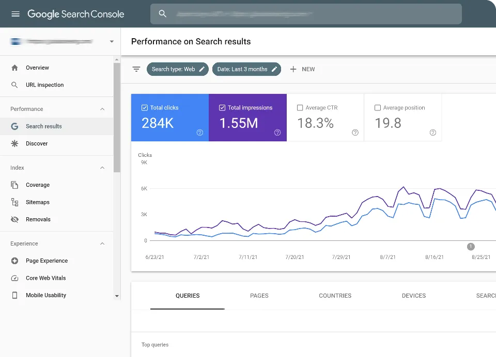Collapse the Performance section
This screenshot has height=357, width=496.
[102, 109]
